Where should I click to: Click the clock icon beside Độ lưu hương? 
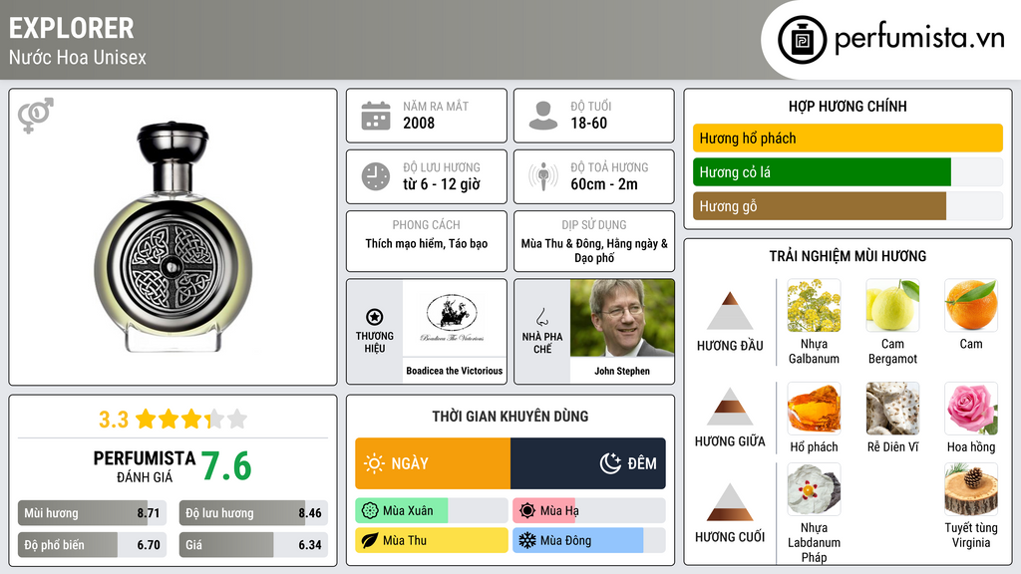[x=376, y=176]
